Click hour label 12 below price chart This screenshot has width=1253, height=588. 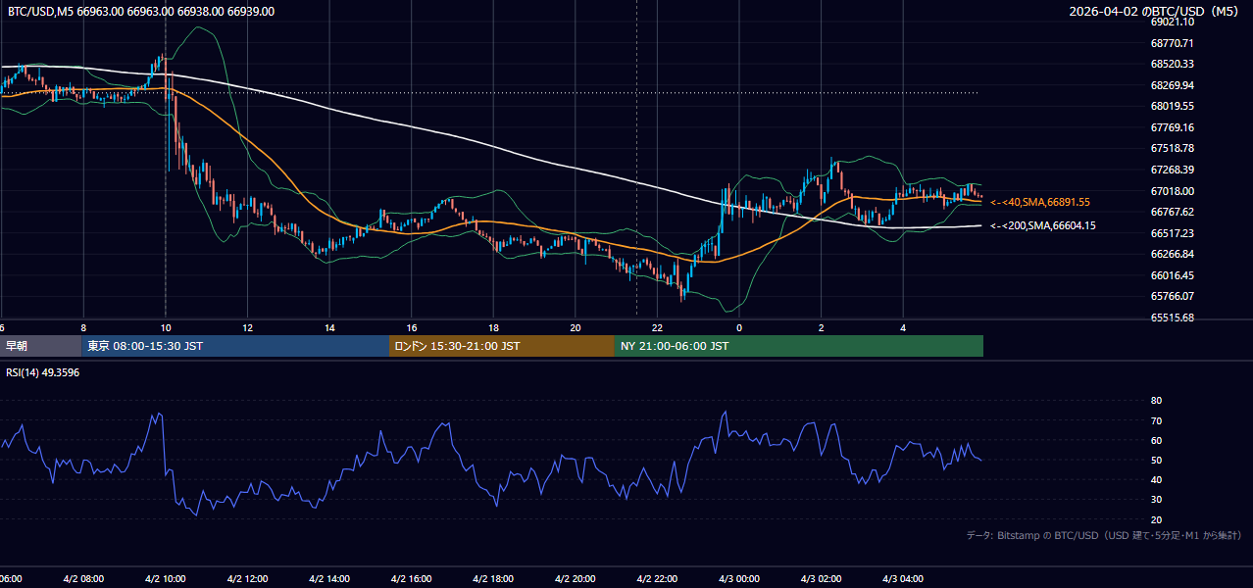pyautogui.click(x=247, y=328)
